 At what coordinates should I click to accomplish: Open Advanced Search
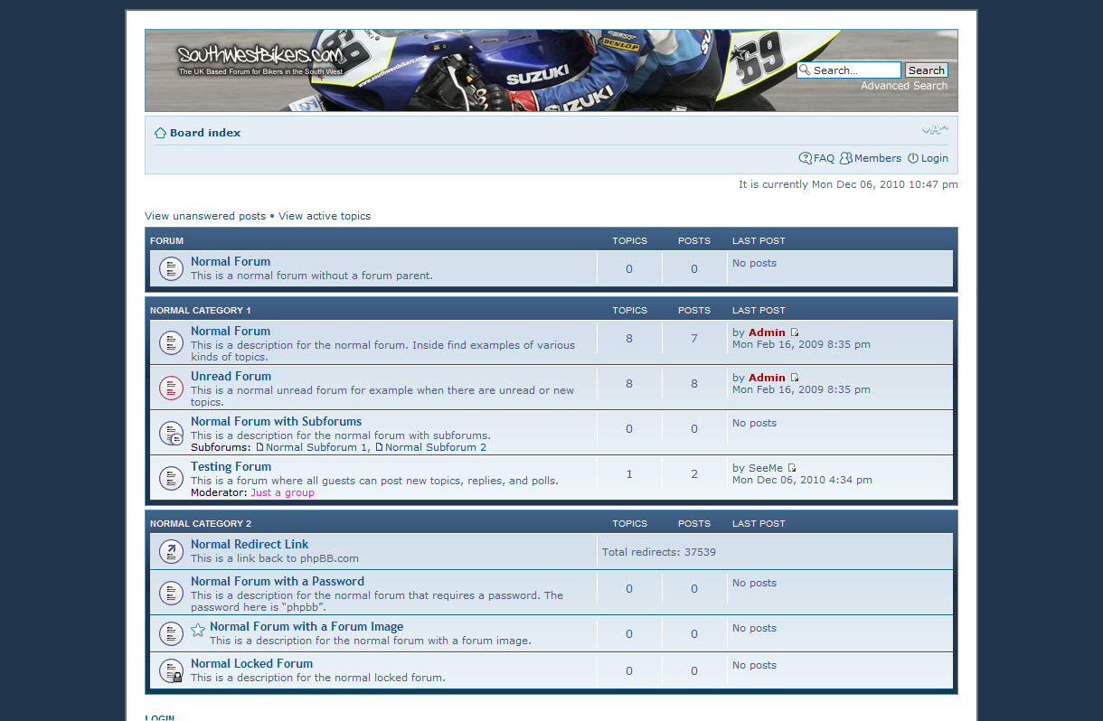pos(904,86)
